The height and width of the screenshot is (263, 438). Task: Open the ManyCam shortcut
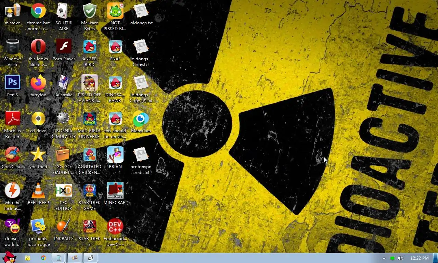pyautogui.click(x=141, y=122)
